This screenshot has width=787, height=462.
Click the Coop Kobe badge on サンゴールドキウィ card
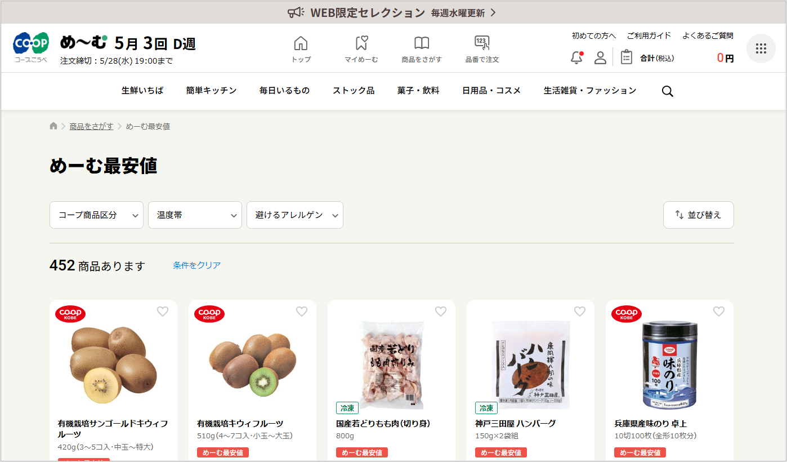70,314
